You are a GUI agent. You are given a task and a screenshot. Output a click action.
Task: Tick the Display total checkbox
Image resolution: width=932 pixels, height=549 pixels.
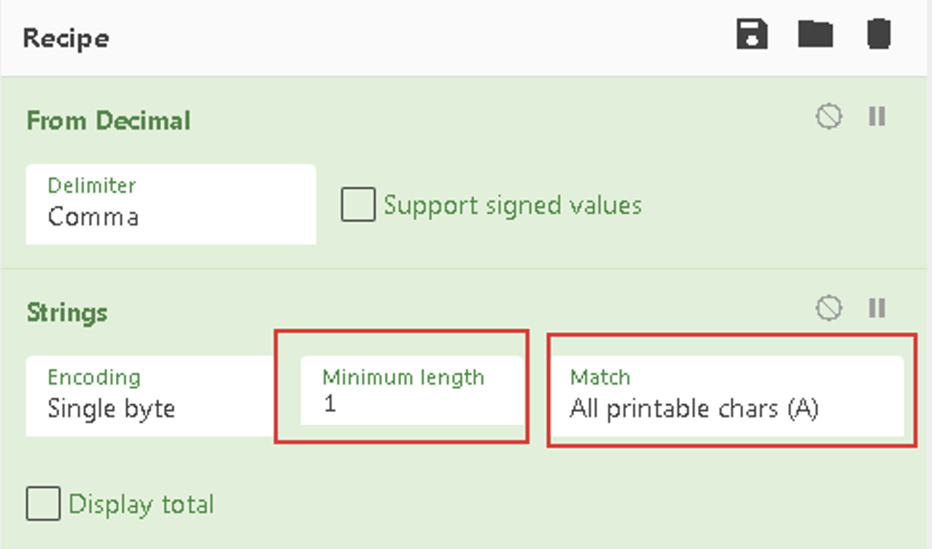pyautogui.click(x=43, y=504)
